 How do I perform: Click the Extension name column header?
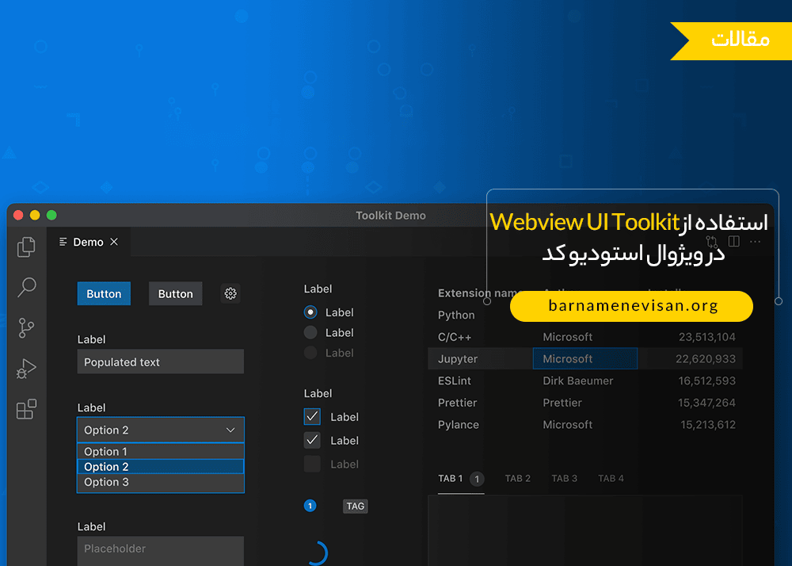pos(480,293)
